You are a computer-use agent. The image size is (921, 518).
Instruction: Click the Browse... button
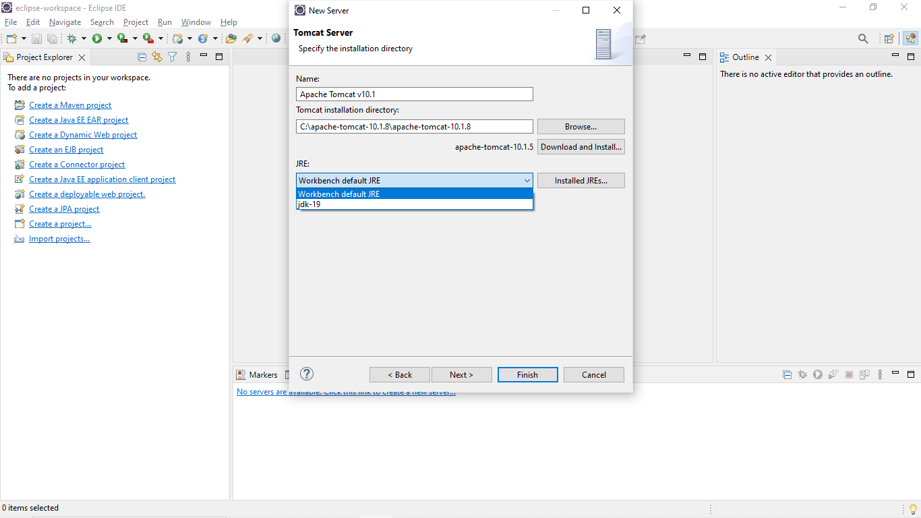[x=581, y=126]
